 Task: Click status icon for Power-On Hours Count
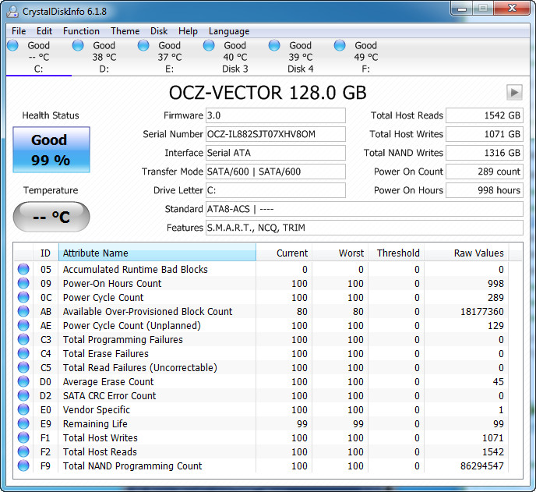pyautogui.click(x=23, y=283)
